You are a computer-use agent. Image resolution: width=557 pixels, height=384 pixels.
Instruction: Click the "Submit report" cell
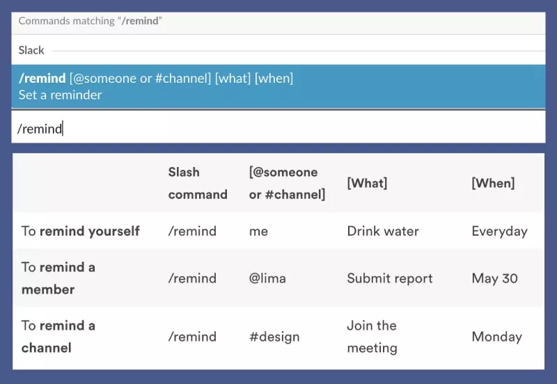click(390, 278)
